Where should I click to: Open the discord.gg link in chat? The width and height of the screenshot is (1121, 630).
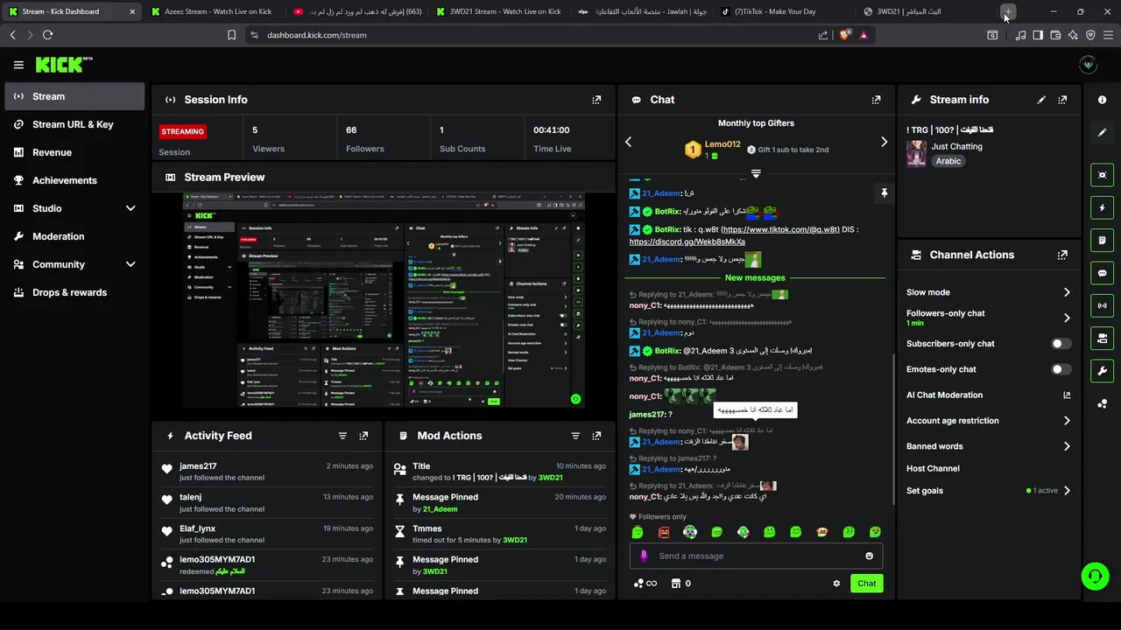click(x=687, y=241)
